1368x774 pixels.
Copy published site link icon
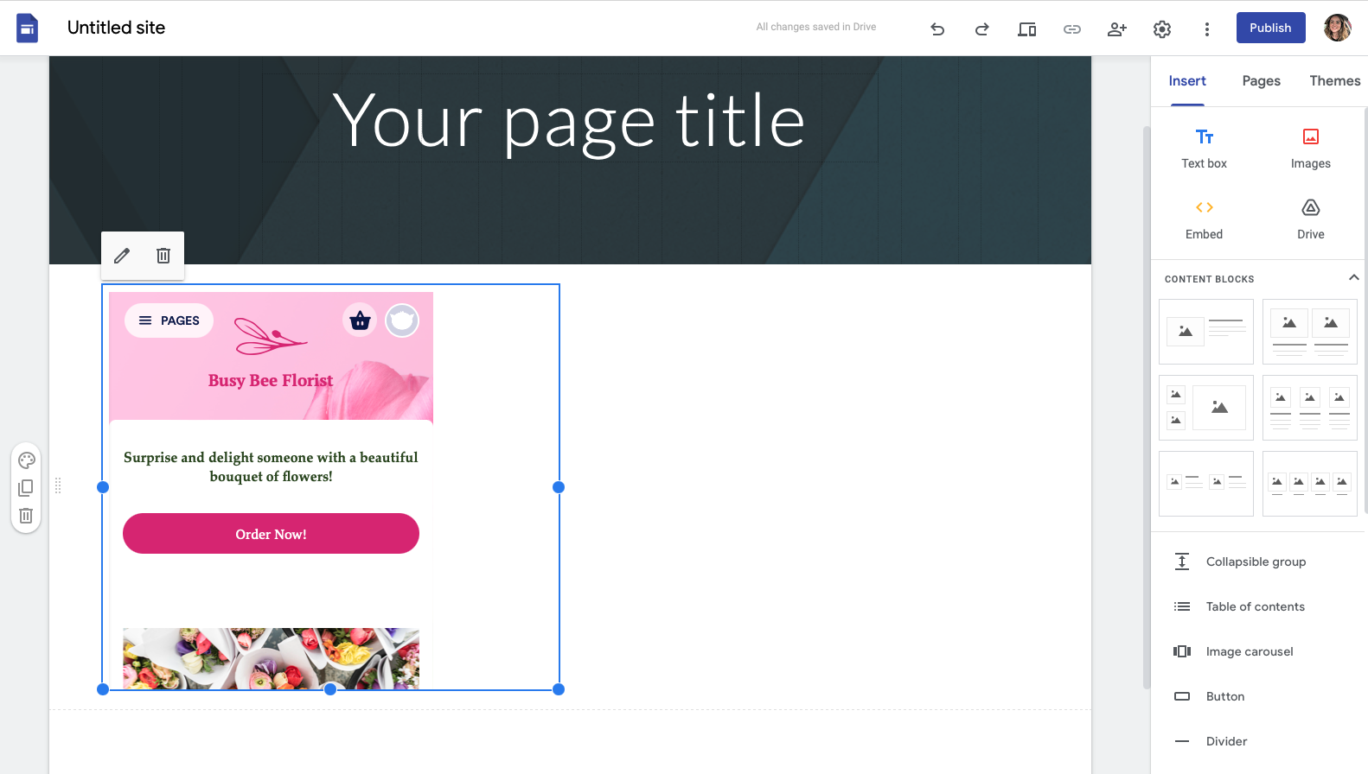point(1072,29)
